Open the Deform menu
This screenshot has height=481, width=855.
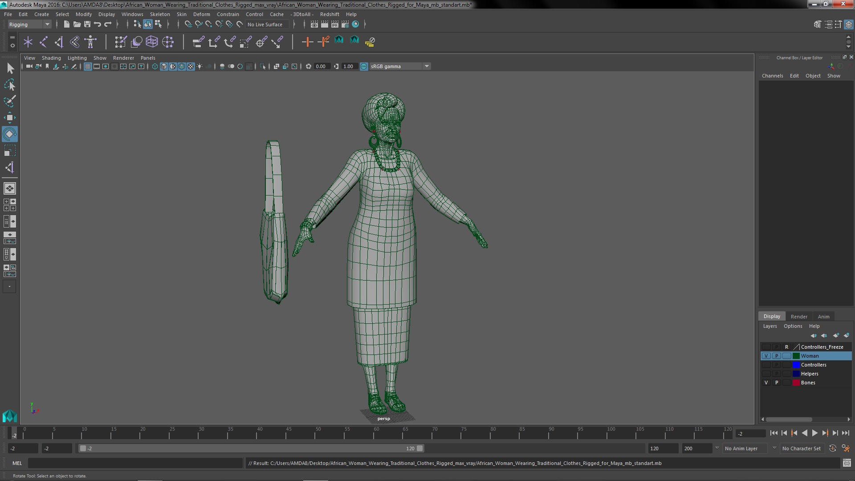click(201, 14)
